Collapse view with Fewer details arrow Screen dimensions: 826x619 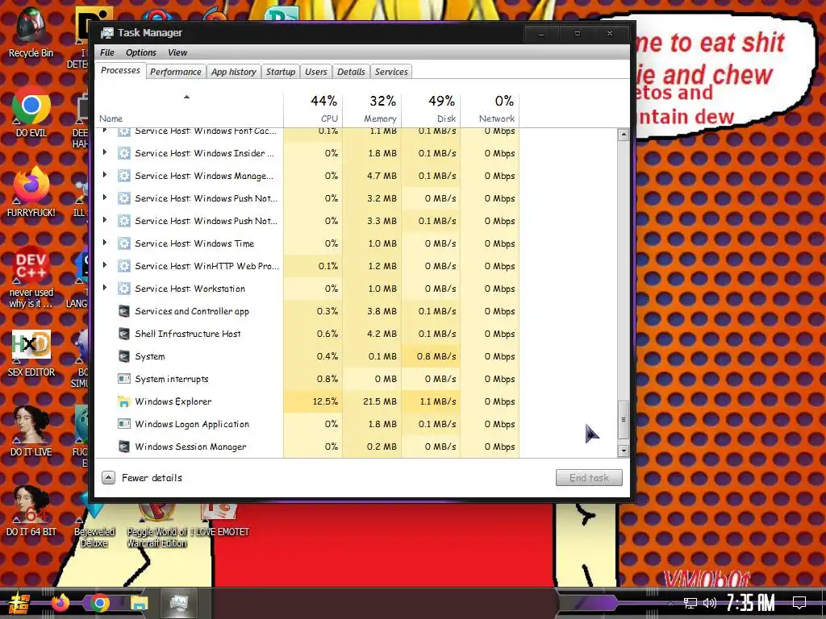pos(108,477)
